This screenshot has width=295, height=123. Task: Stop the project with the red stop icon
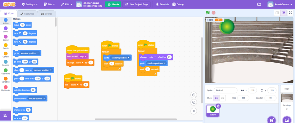click(x=213, y=13)
